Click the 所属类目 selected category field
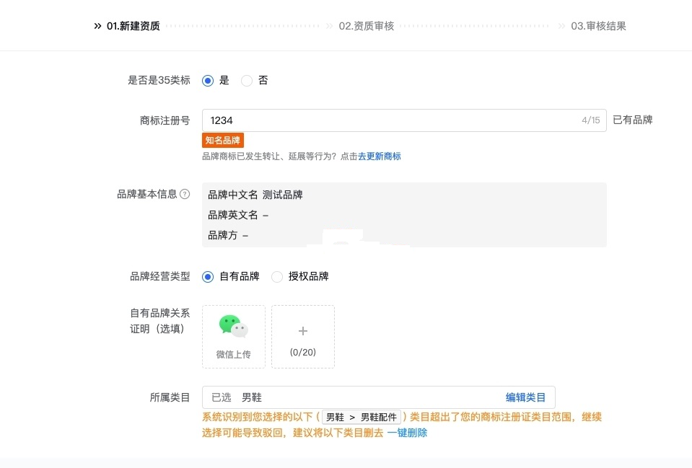692x468 pixels. 379,397
